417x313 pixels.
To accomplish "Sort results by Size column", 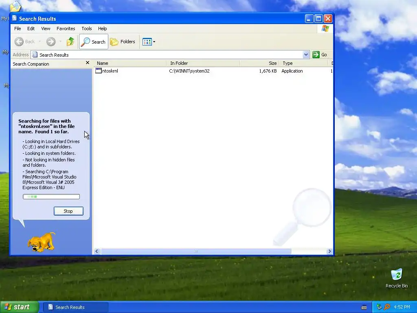I will click(x=259, y=63).
